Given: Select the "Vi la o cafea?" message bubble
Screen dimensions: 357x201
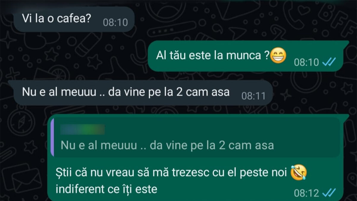Looking at the screenshot, I should (x=74, y=19).
